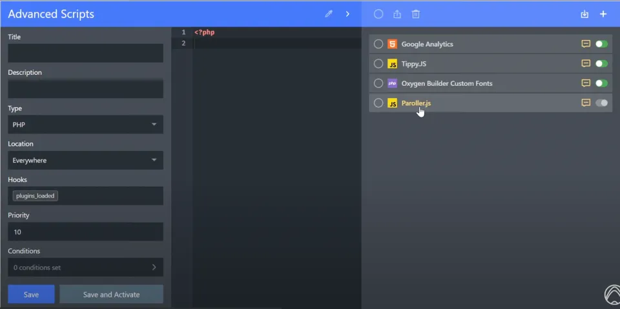620x309 pixels.
Task: Open the comment icon for Tippy.JS
Action: (x=586, y=64)
